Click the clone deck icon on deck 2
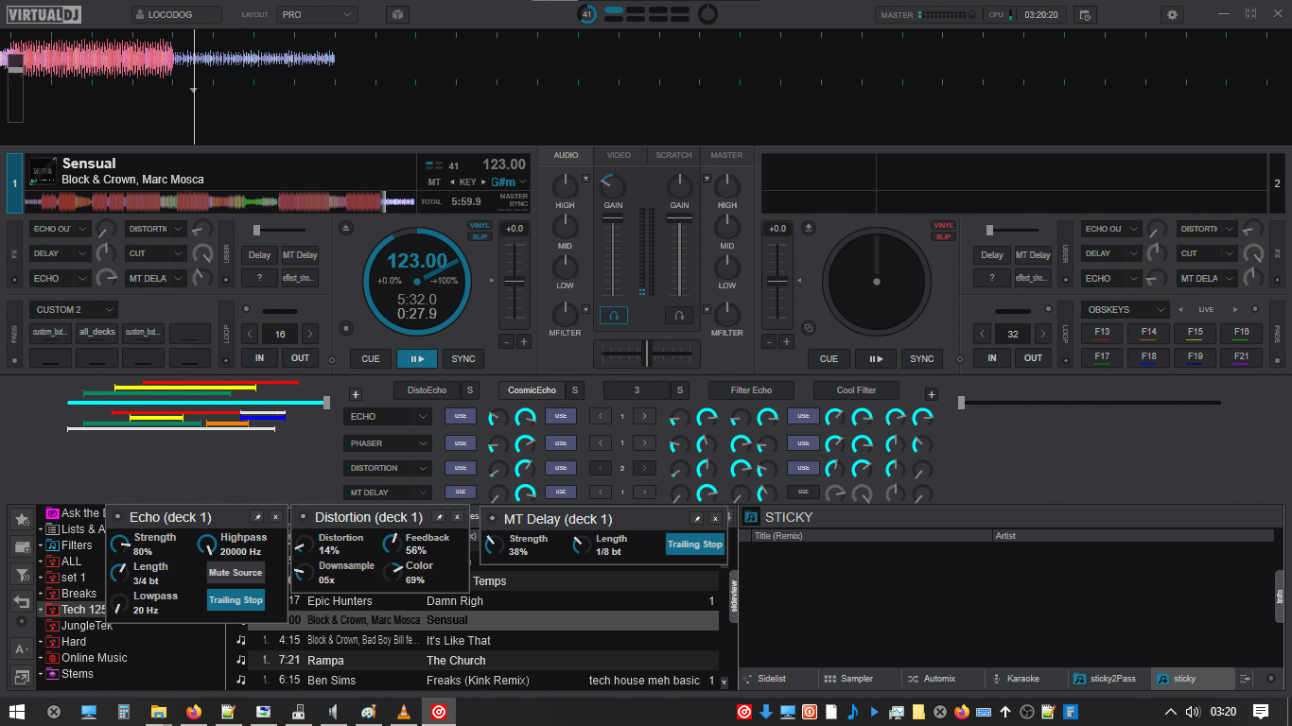The image size is (1292, 726). point(809,328)
